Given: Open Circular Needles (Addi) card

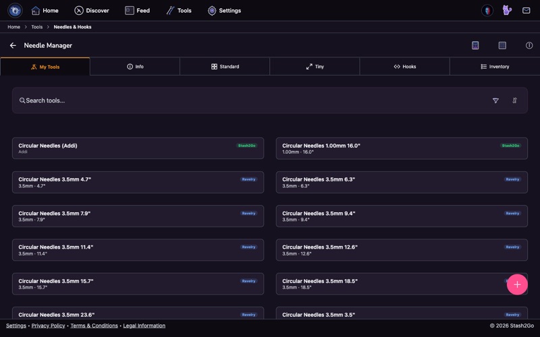Looking at the screenshot, I should coord(138,148).
